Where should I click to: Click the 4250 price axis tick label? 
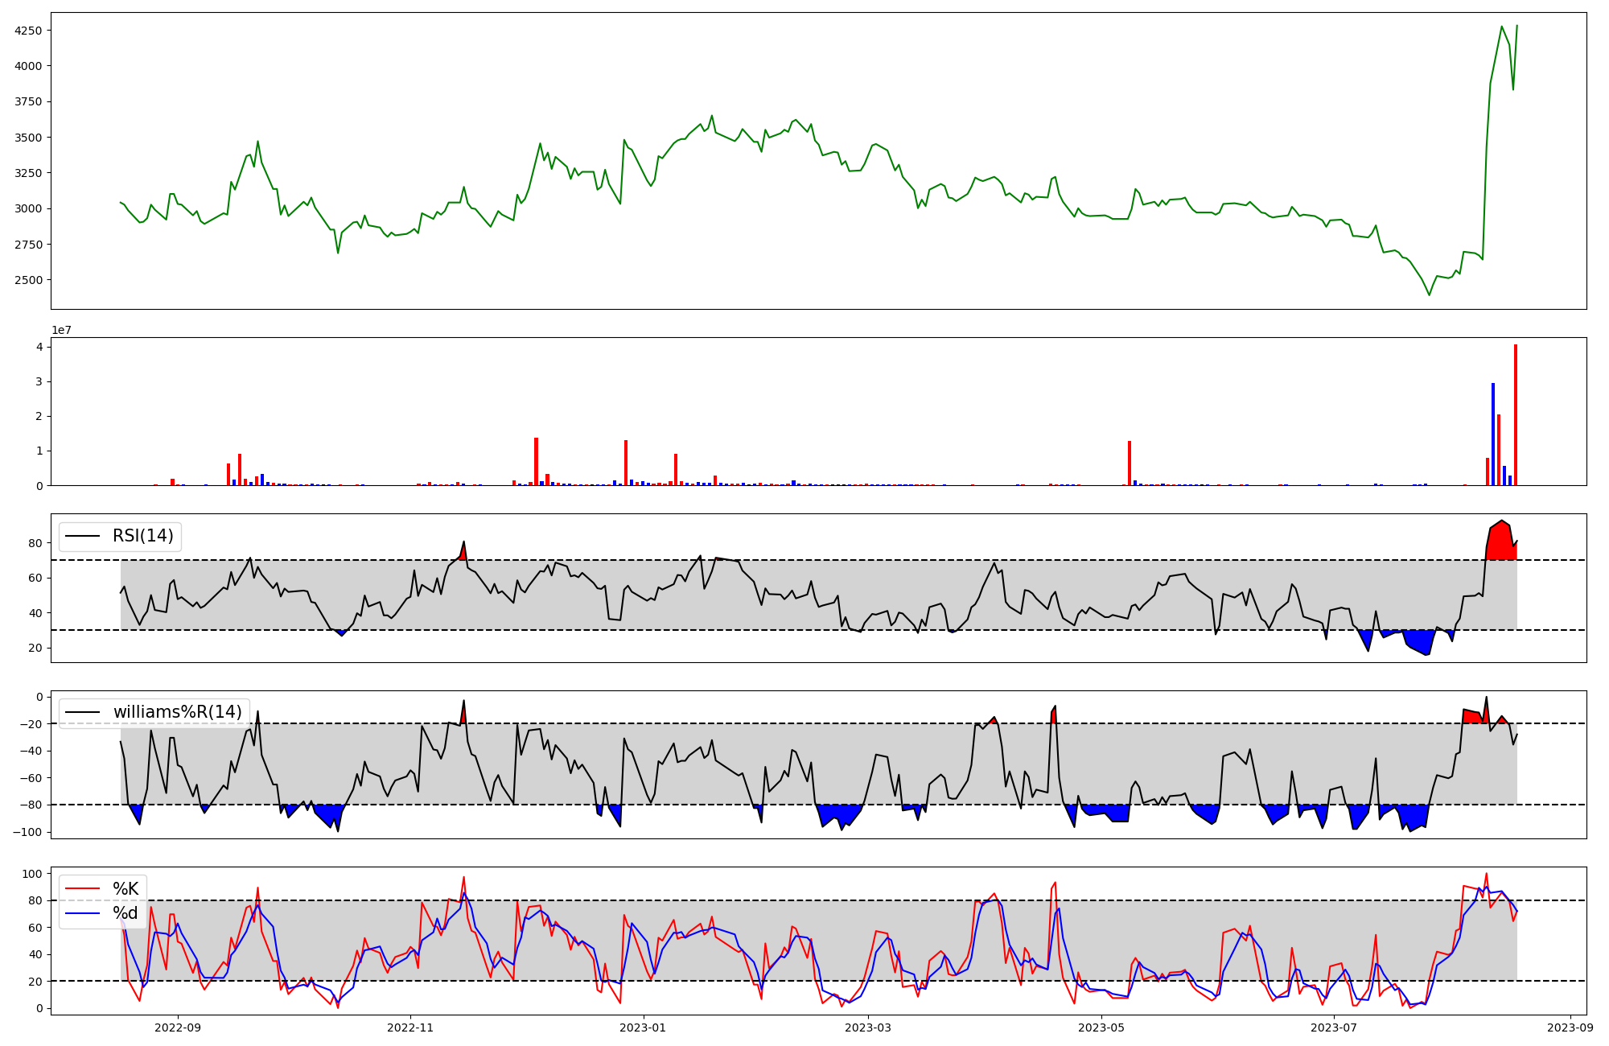28,31
